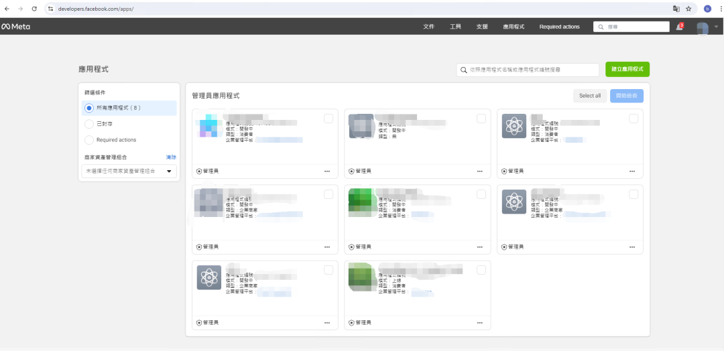724x351 pixels.
Task: Click the gray icon of the 類型：無 app
Action: (x=361, y=125)
